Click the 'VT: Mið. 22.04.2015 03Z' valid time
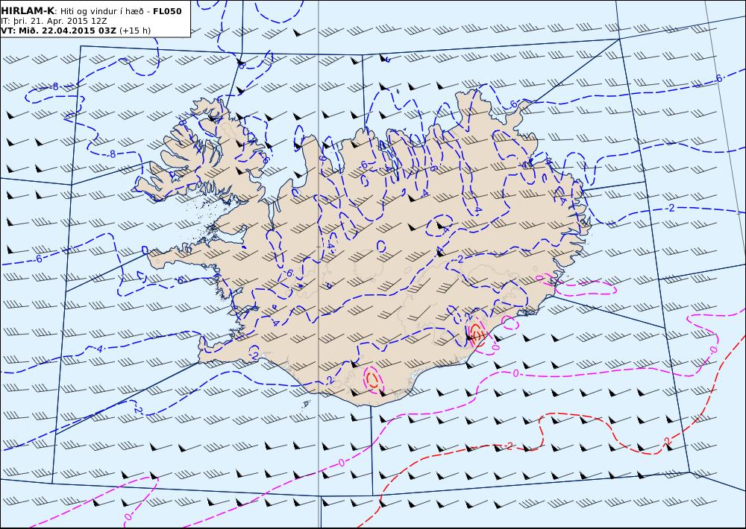The height and width of the screenshot is (529, 746). [x=58, y=31]
